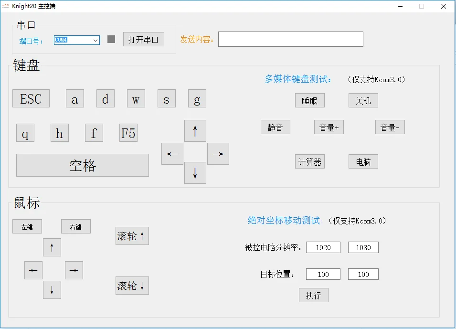Image resolution: width=456 pixels, height=329 pixels.
Task: Click the 睡眠 sleep button
Action: [x=310, y=100]
